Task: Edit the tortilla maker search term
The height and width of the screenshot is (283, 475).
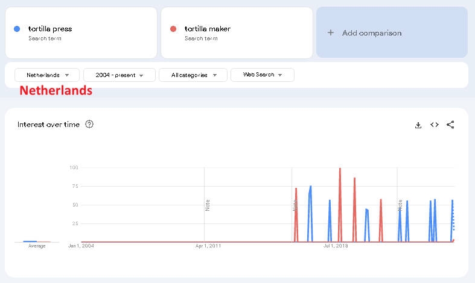Action: tap(237, 33)
